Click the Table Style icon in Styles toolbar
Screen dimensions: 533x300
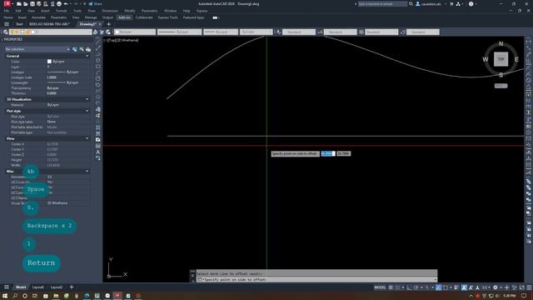click(361, 32)
